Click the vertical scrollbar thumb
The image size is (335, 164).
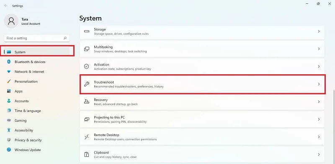(333, 127)
